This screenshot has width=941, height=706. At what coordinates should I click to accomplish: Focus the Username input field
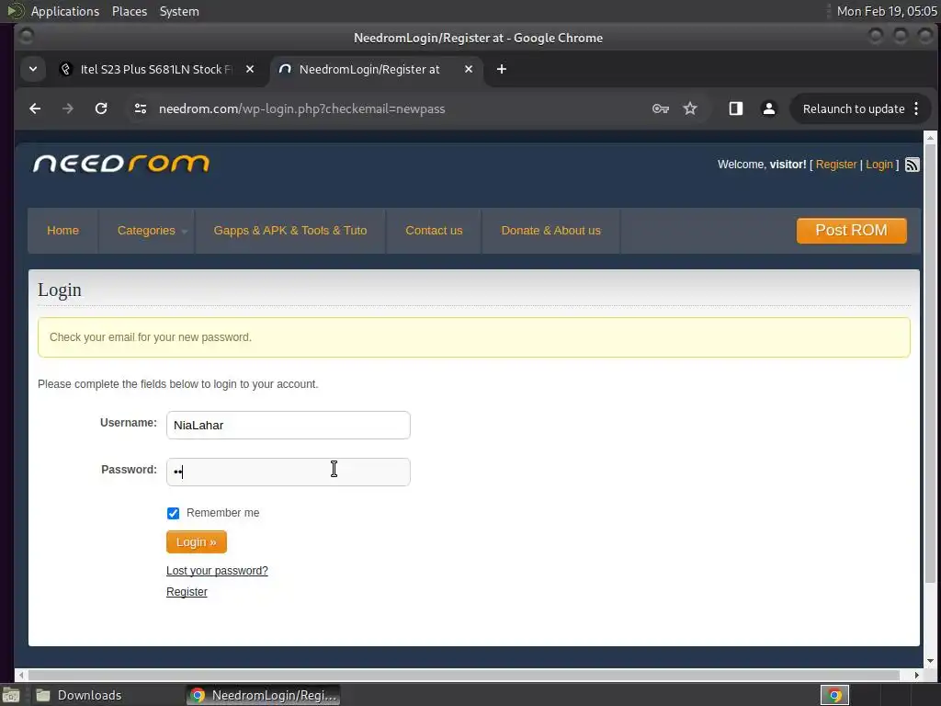point(289,425)
